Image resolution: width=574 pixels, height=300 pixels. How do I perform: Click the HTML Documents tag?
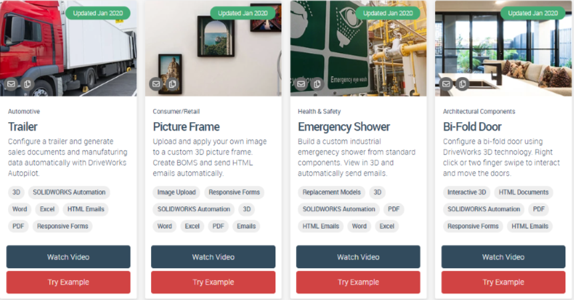coord(523,192)
